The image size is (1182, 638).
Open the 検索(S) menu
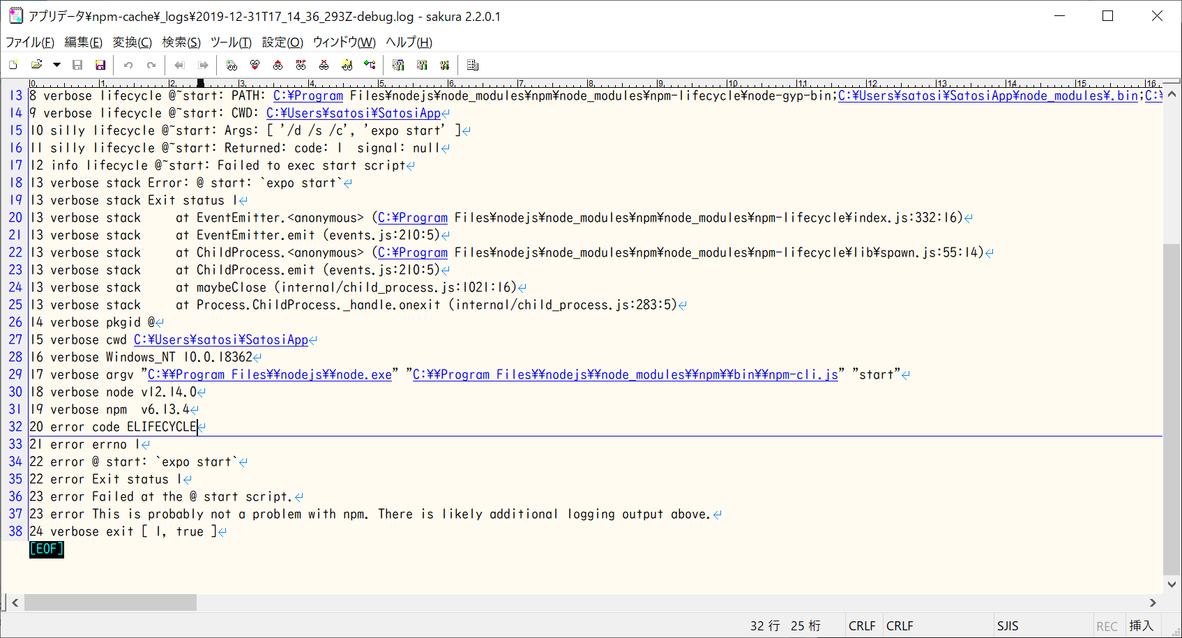(181, 42)
